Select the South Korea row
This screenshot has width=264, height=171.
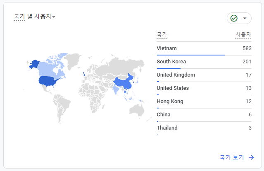(204, 62)
